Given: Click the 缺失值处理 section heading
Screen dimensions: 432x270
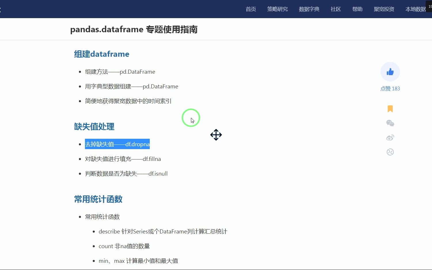Looking at the screenshot, I should [x=94, y=127].
